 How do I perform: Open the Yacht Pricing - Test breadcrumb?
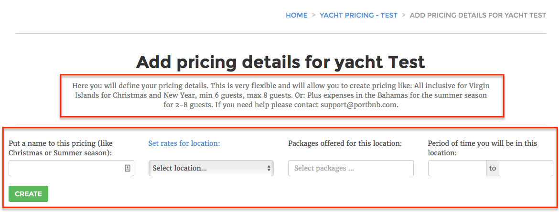[358, 15]
